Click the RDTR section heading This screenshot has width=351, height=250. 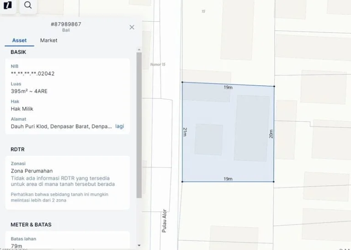point(17,149)
